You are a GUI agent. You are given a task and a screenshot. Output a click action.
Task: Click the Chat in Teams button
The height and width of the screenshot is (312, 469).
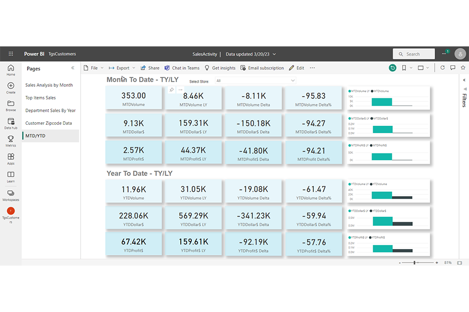coord(182,68)
